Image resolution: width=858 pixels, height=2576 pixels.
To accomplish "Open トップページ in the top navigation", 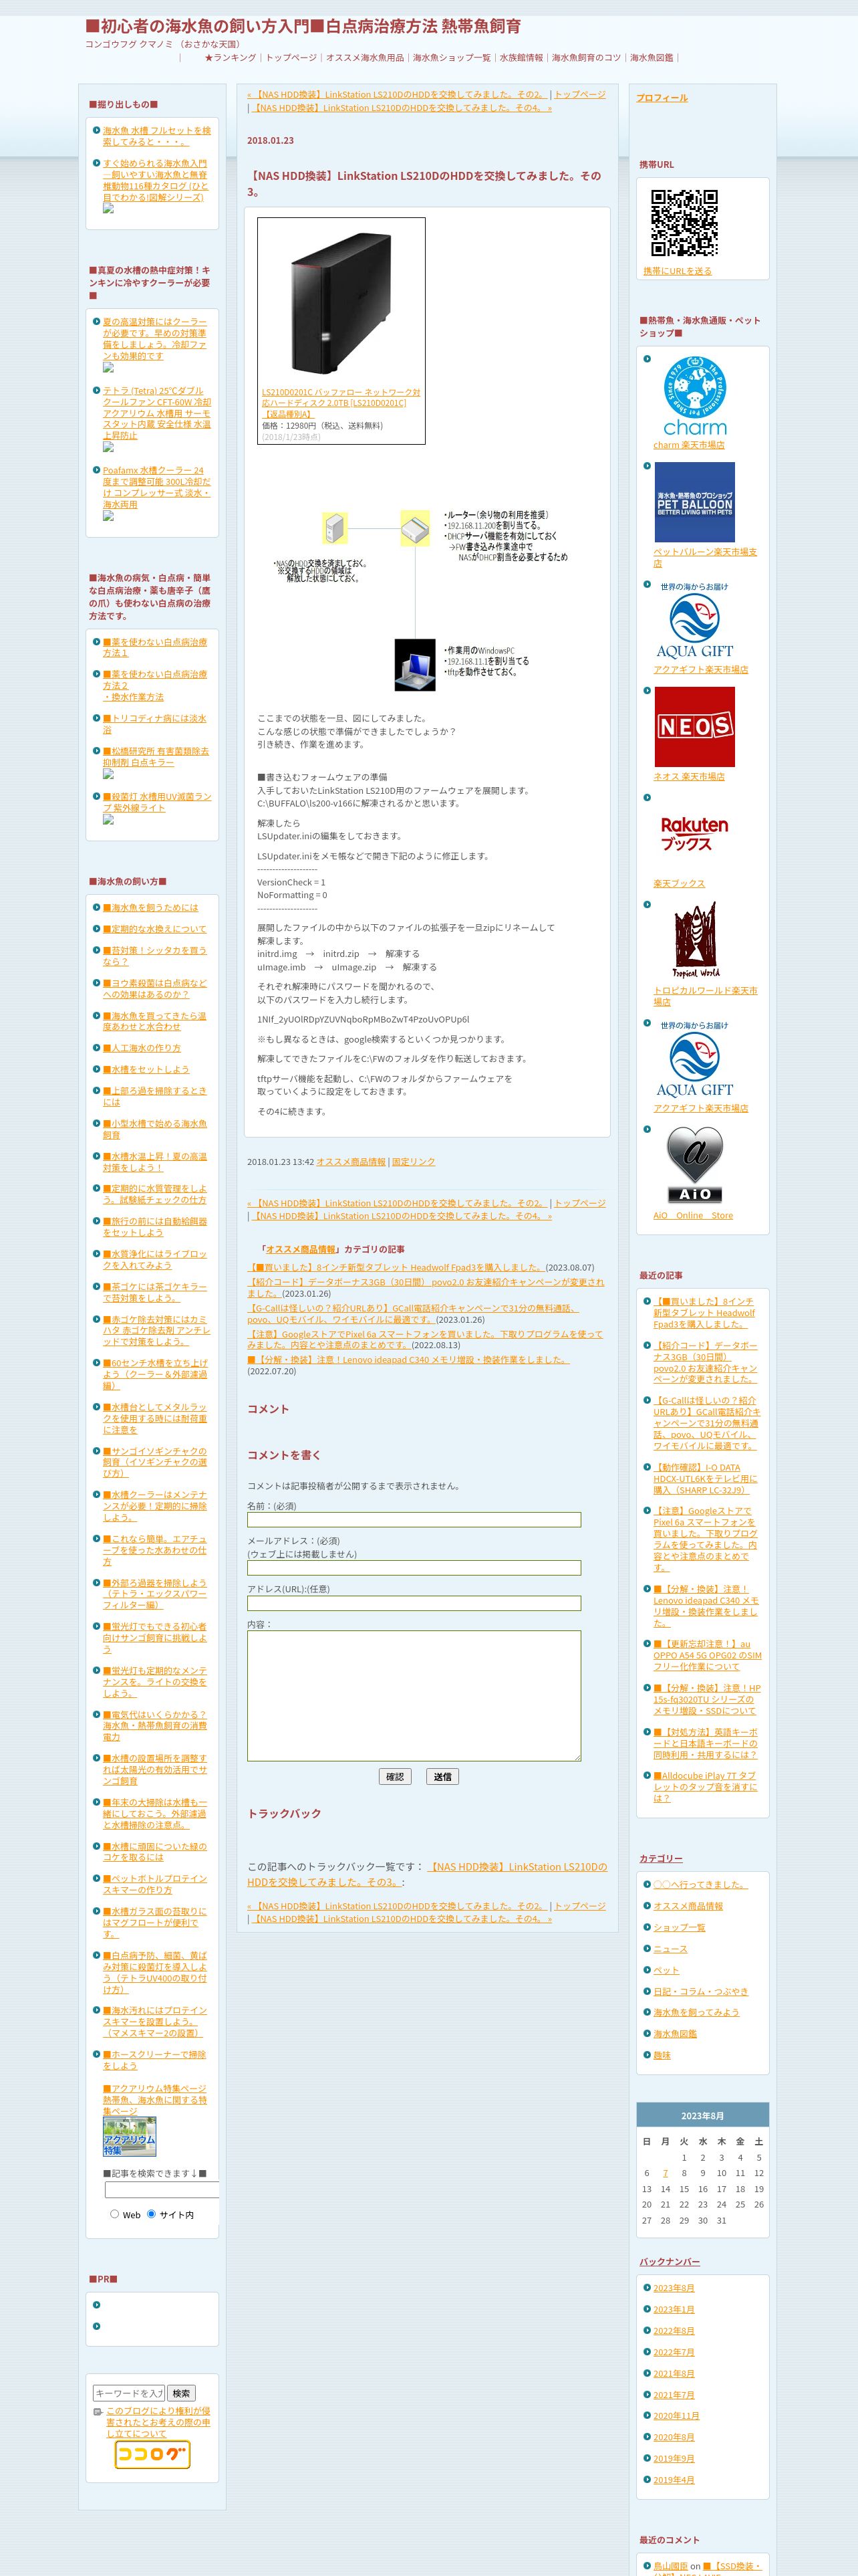I will point(291,58).
